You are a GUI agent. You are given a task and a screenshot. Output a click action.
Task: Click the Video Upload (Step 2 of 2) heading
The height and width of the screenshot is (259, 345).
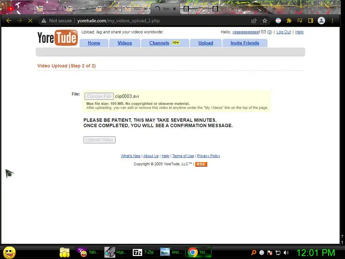tap(66, 66)
